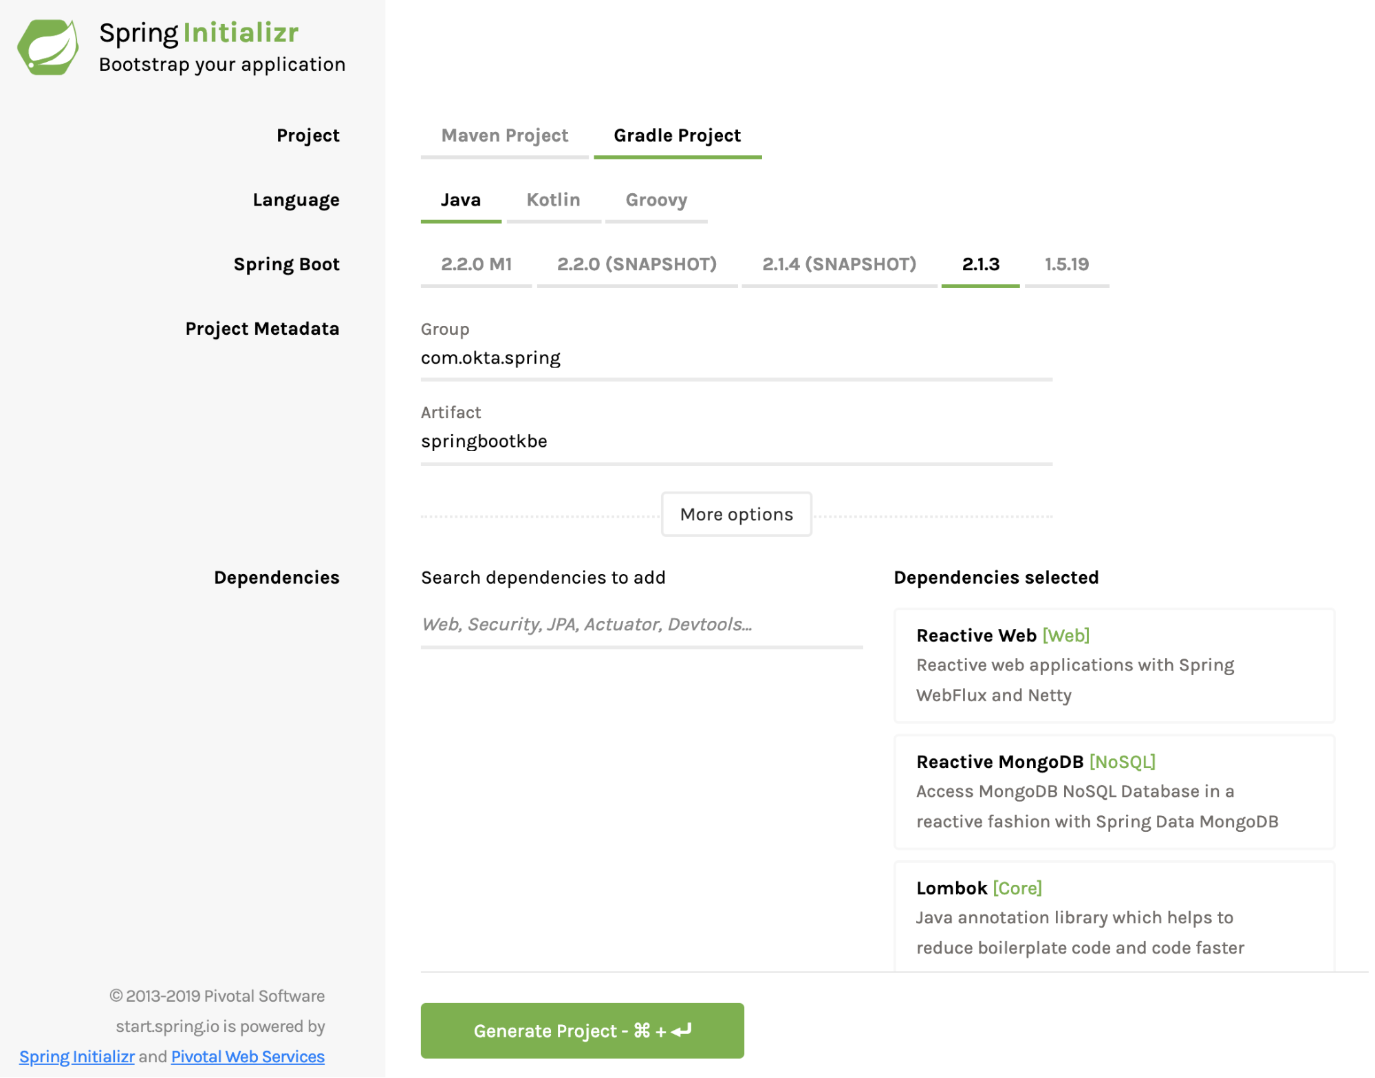Viewport: 1375px width, 1078px height.
Task: Click the Lombok dependency card
Action: click(1114, 917)
